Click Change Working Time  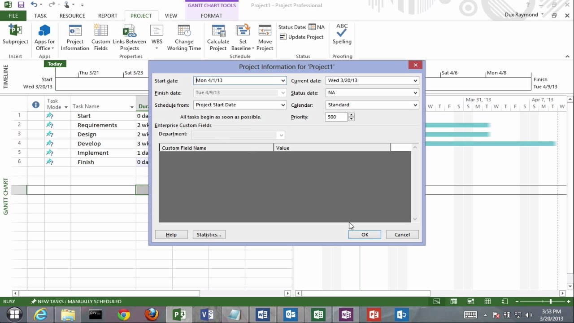[x=184, y=38]
